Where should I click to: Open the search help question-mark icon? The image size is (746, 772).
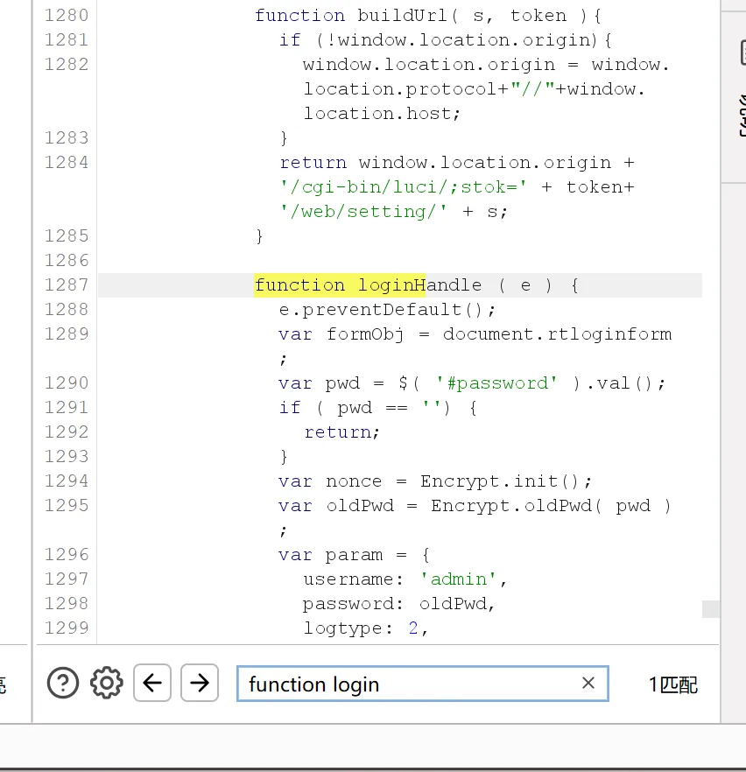[63, 683]
